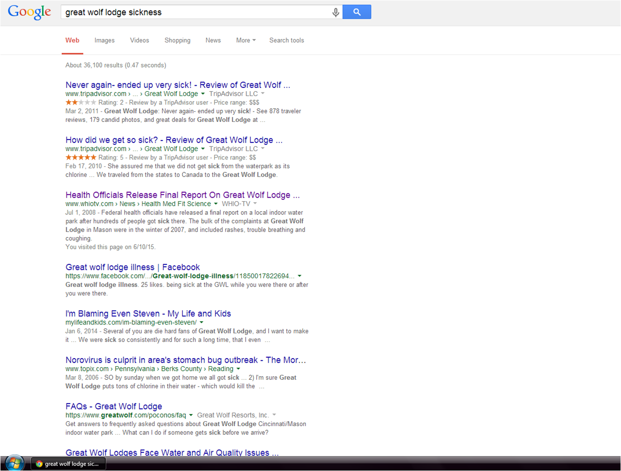Open the Videos search tab
This screenshot has height=471, width=621.
click(139, 40)
